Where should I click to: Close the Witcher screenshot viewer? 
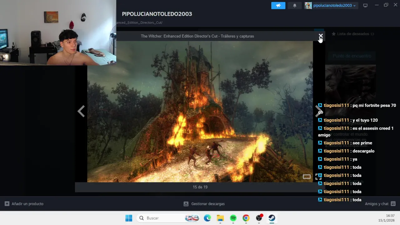[321, 36]
